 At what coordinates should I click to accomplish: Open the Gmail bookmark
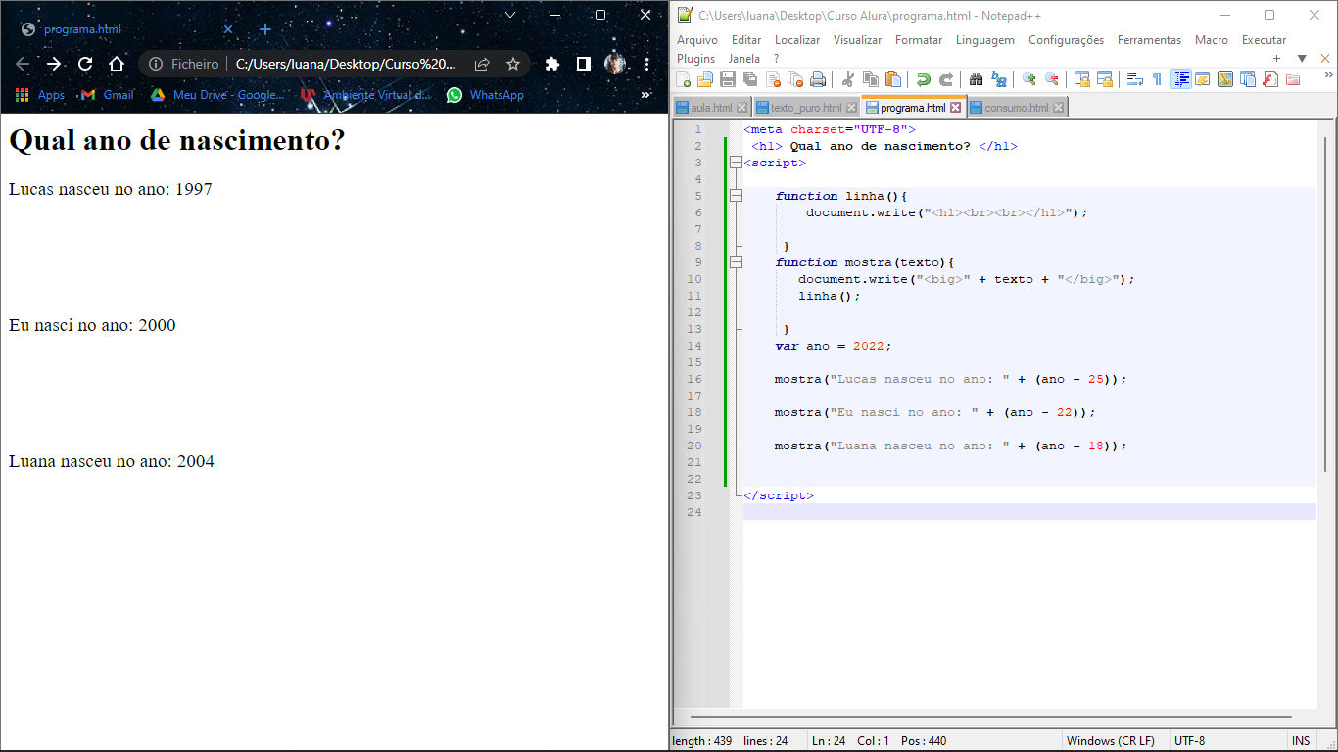[108, 95]
